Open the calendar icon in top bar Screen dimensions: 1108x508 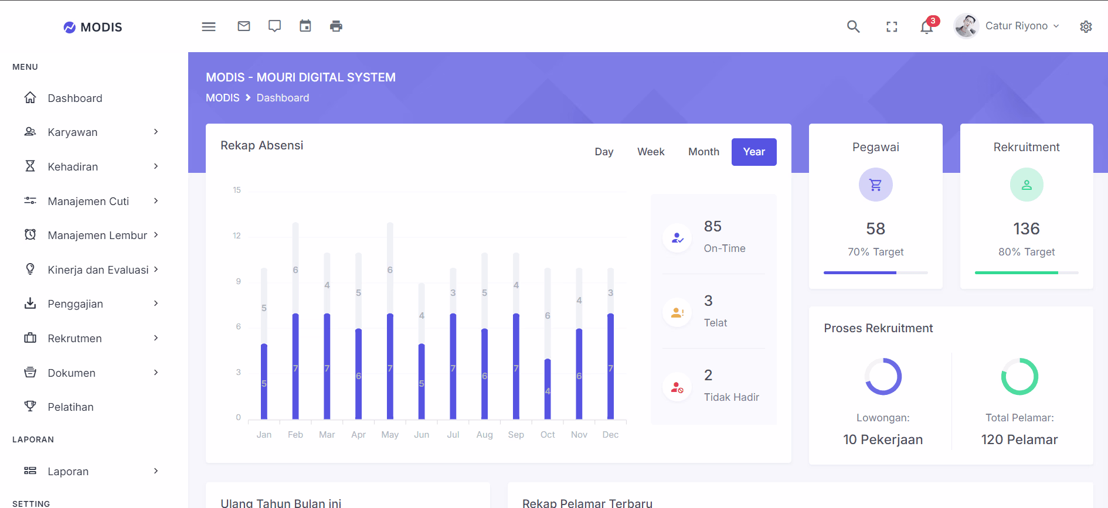click(305, 26)
